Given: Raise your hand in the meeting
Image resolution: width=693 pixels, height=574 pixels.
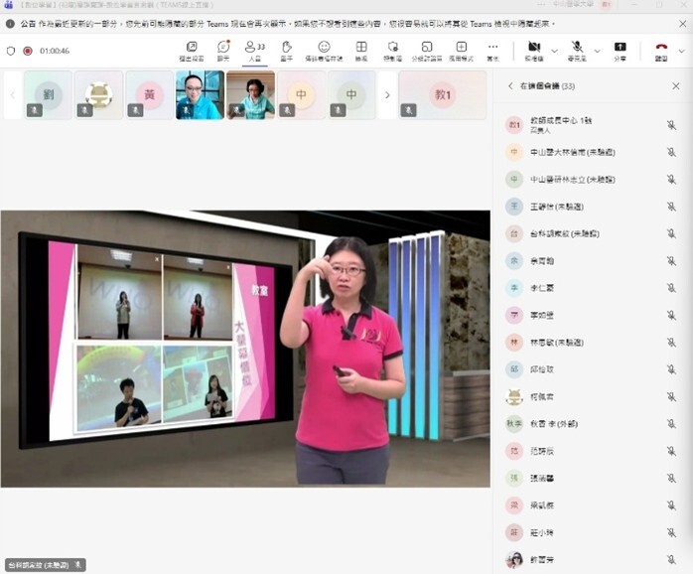Looking at the screenshot, I should point(287,49).
